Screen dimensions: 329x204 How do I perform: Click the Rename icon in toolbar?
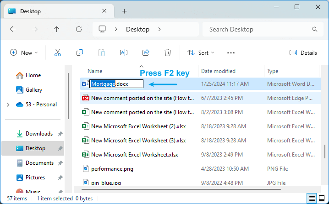[123, 52]
